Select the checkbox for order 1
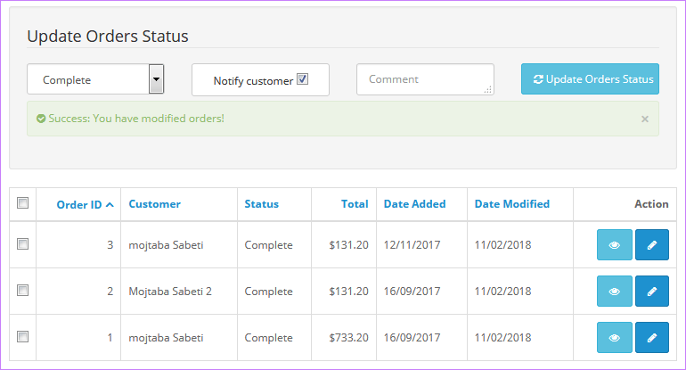686x370 pixels. click(23, 336)
